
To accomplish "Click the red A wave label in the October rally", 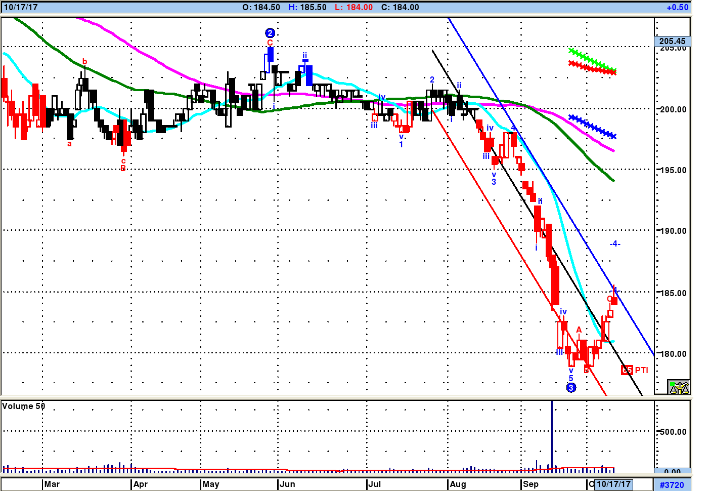I will click(x=579, y=330).
